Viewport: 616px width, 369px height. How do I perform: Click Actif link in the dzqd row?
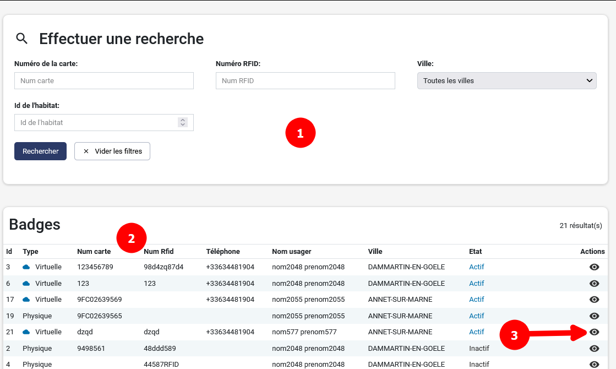pos(476,332)
